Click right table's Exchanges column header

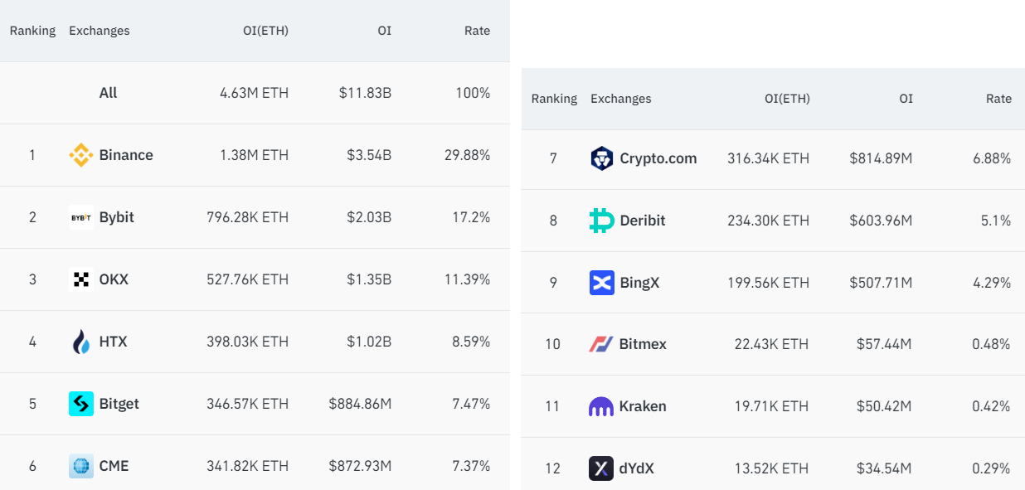pos(620,99)
